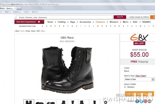Click arrow icon beside View More Departments
This screenshot has width=155, height=104.
39,22
